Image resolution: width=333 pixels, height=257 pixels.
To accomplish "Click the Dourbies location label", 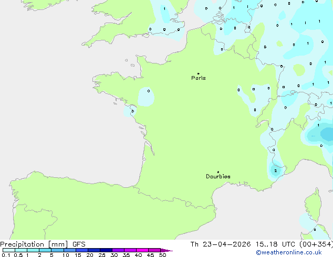I will (x=218, y=176).
